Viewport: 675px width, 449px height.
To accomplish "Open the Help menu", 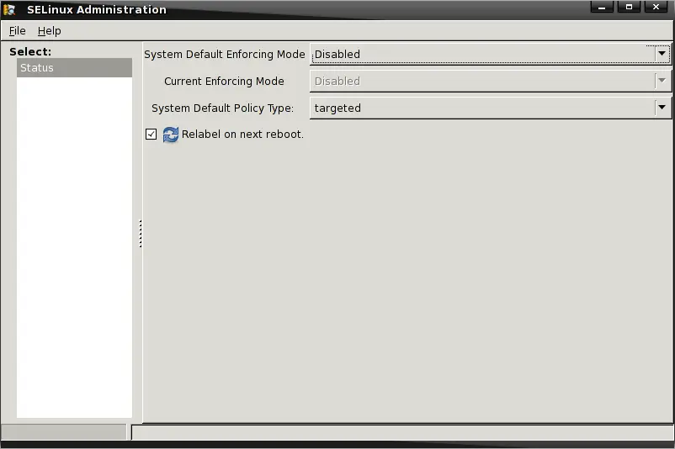I will (49, 31).
